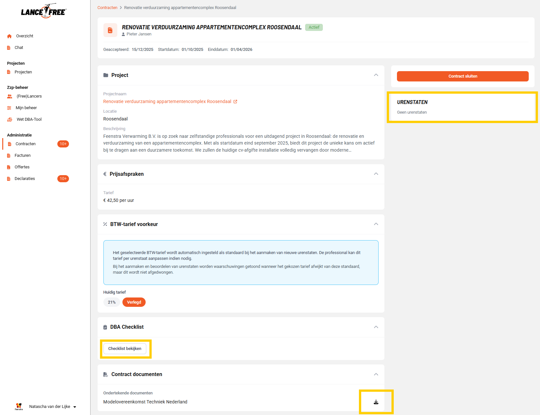This screenshot has height=415, width=540.
Task: Collapse the Prijsafspraken section
Action: coord(376,174)
